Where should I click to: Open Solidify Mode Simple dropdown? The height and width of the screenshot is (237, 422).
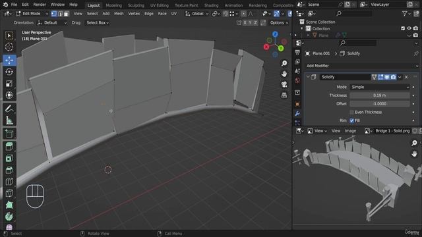tap(380, 87)
